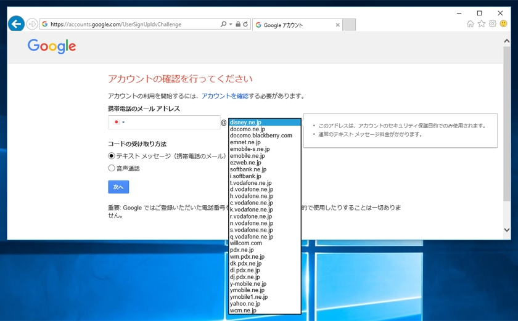This screenshot has height=321, width=518.
Task: Choose softbank.ne.jp in the domain list
Action: [265, 169]
